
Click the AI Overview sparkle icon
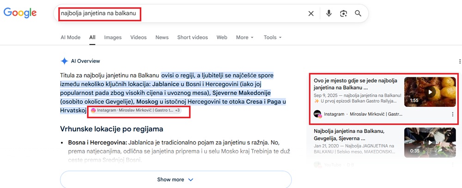point(64,61)
